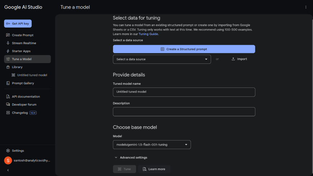
Task: Click the Import button
Action: coord(239,59)
